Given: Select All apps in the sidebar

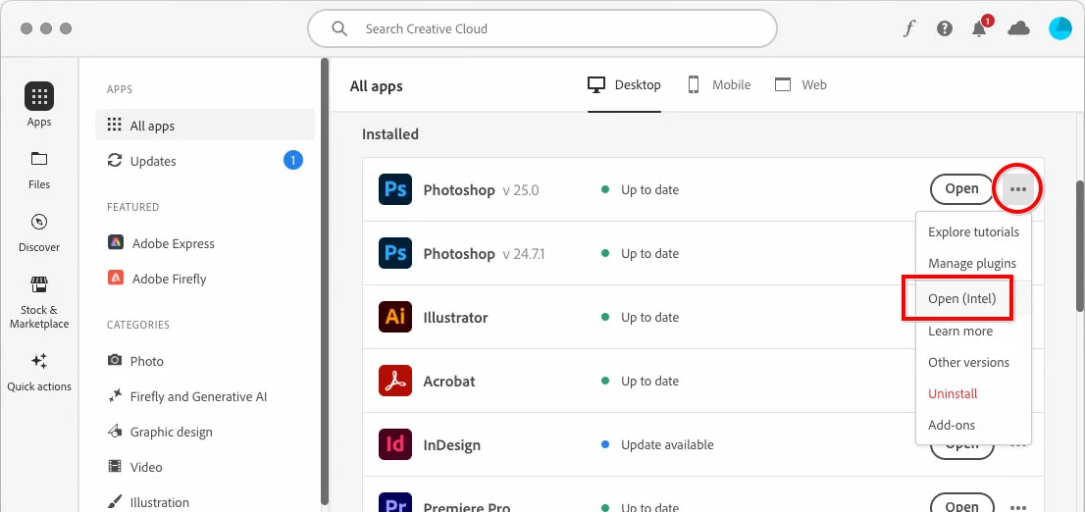Looking at the screenshot, I should coord(205,126).
